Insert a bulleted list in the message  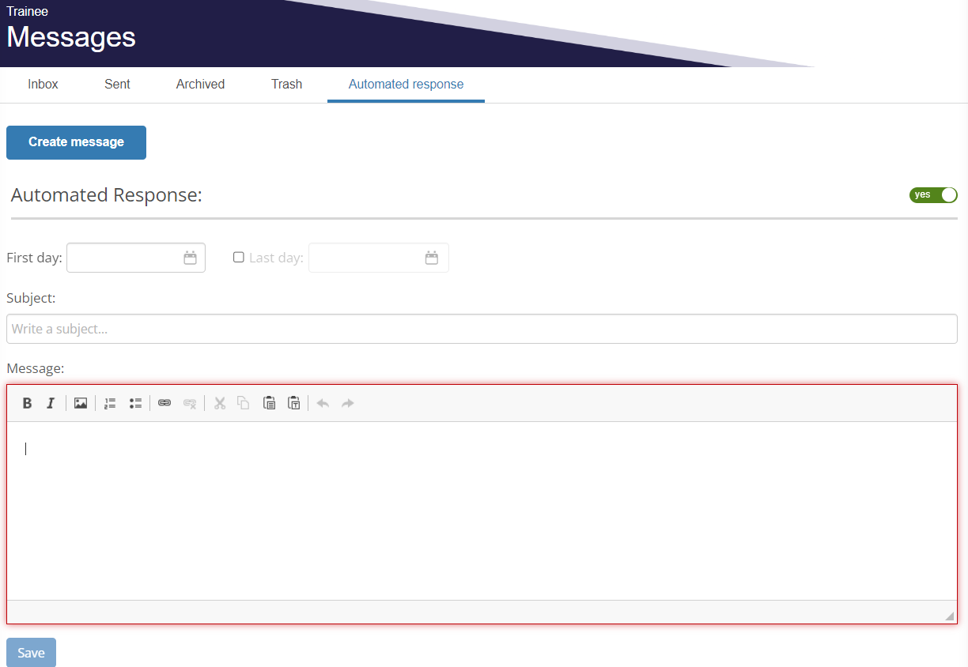[x=135, y=403]
